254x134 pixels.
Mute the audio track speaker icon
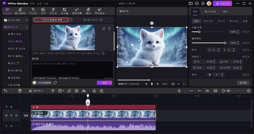click(x=11, y=126)
